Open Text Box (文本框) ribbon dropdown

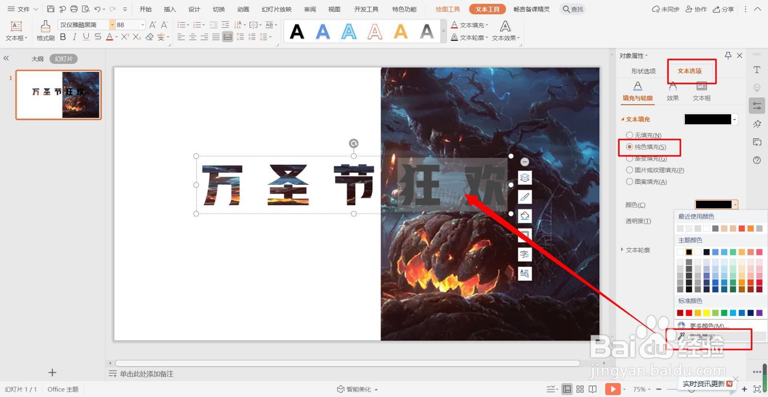tap(16, 31)
